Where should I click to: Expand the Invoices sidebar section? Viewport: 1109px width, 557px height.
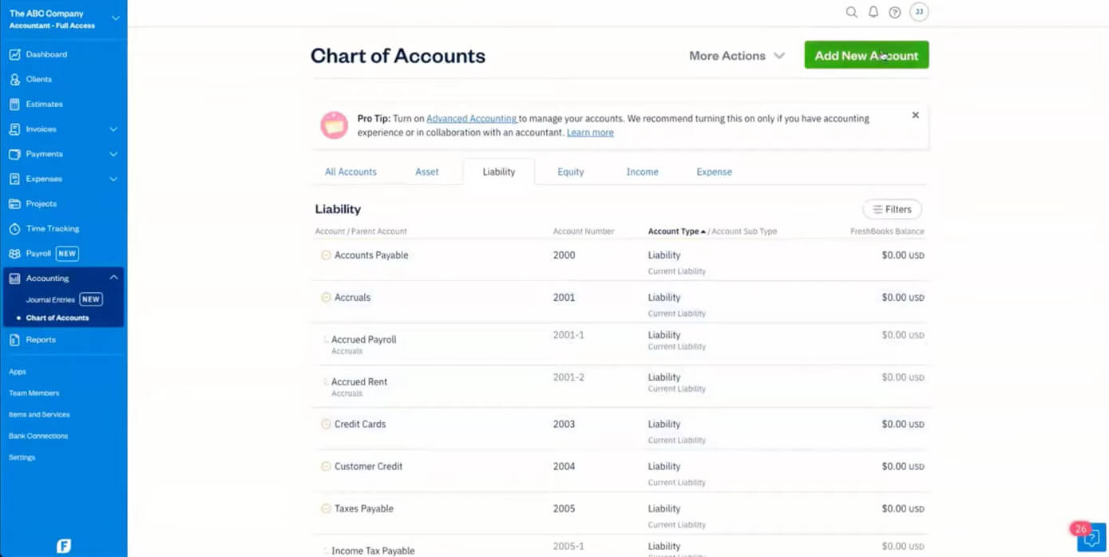pos(114,128)
